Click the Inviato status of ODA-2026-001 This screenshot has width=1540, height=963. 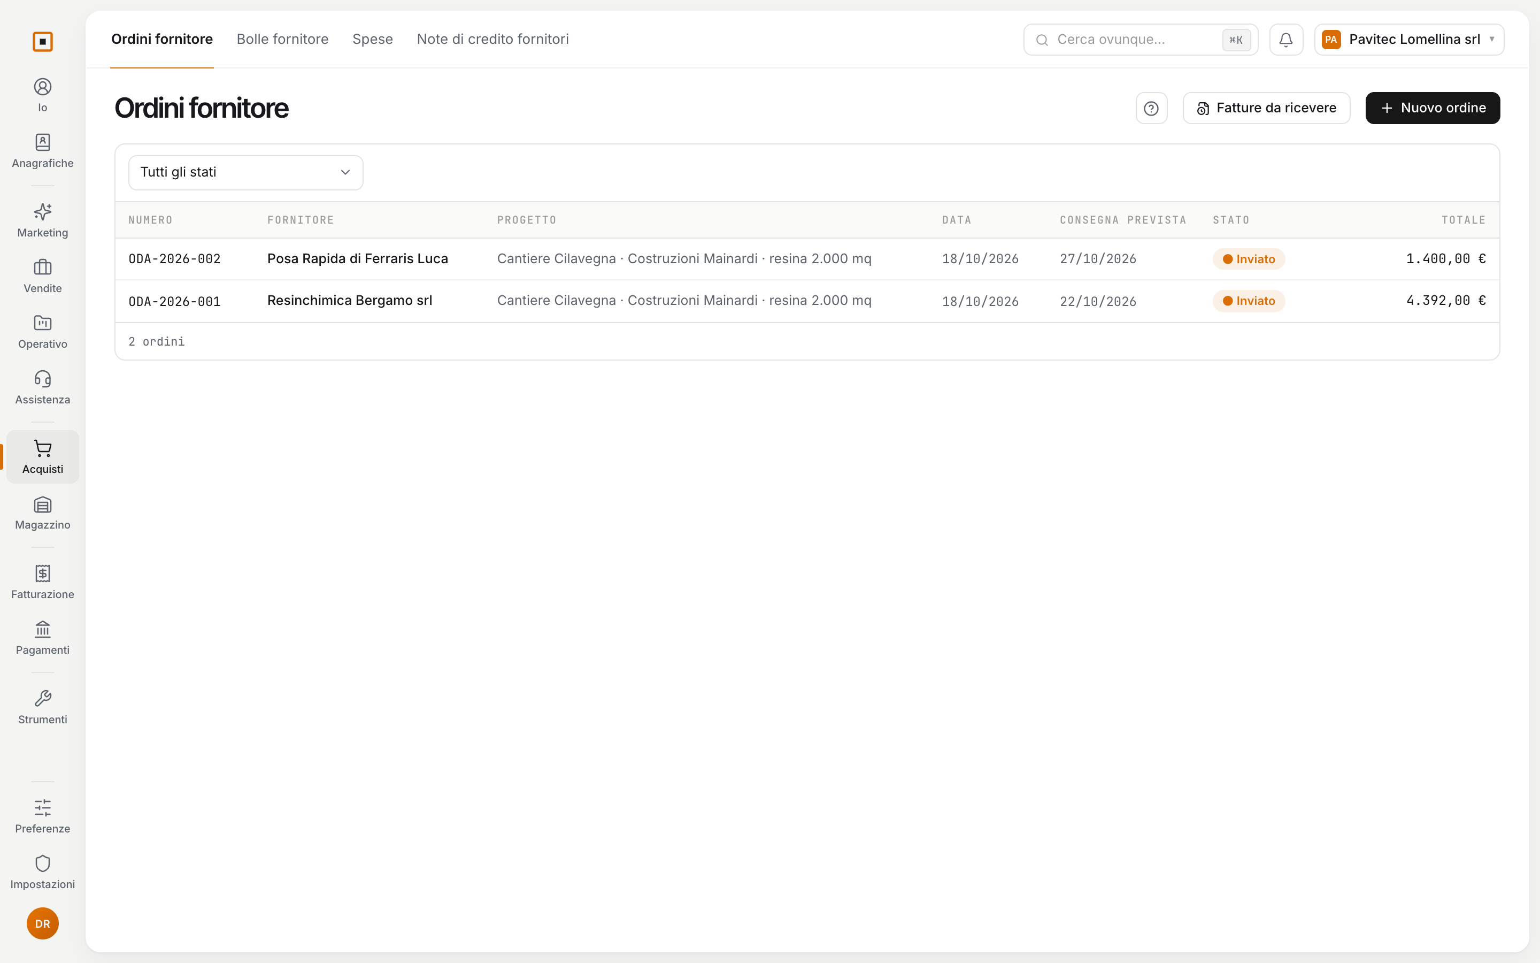click(1249, 301)
